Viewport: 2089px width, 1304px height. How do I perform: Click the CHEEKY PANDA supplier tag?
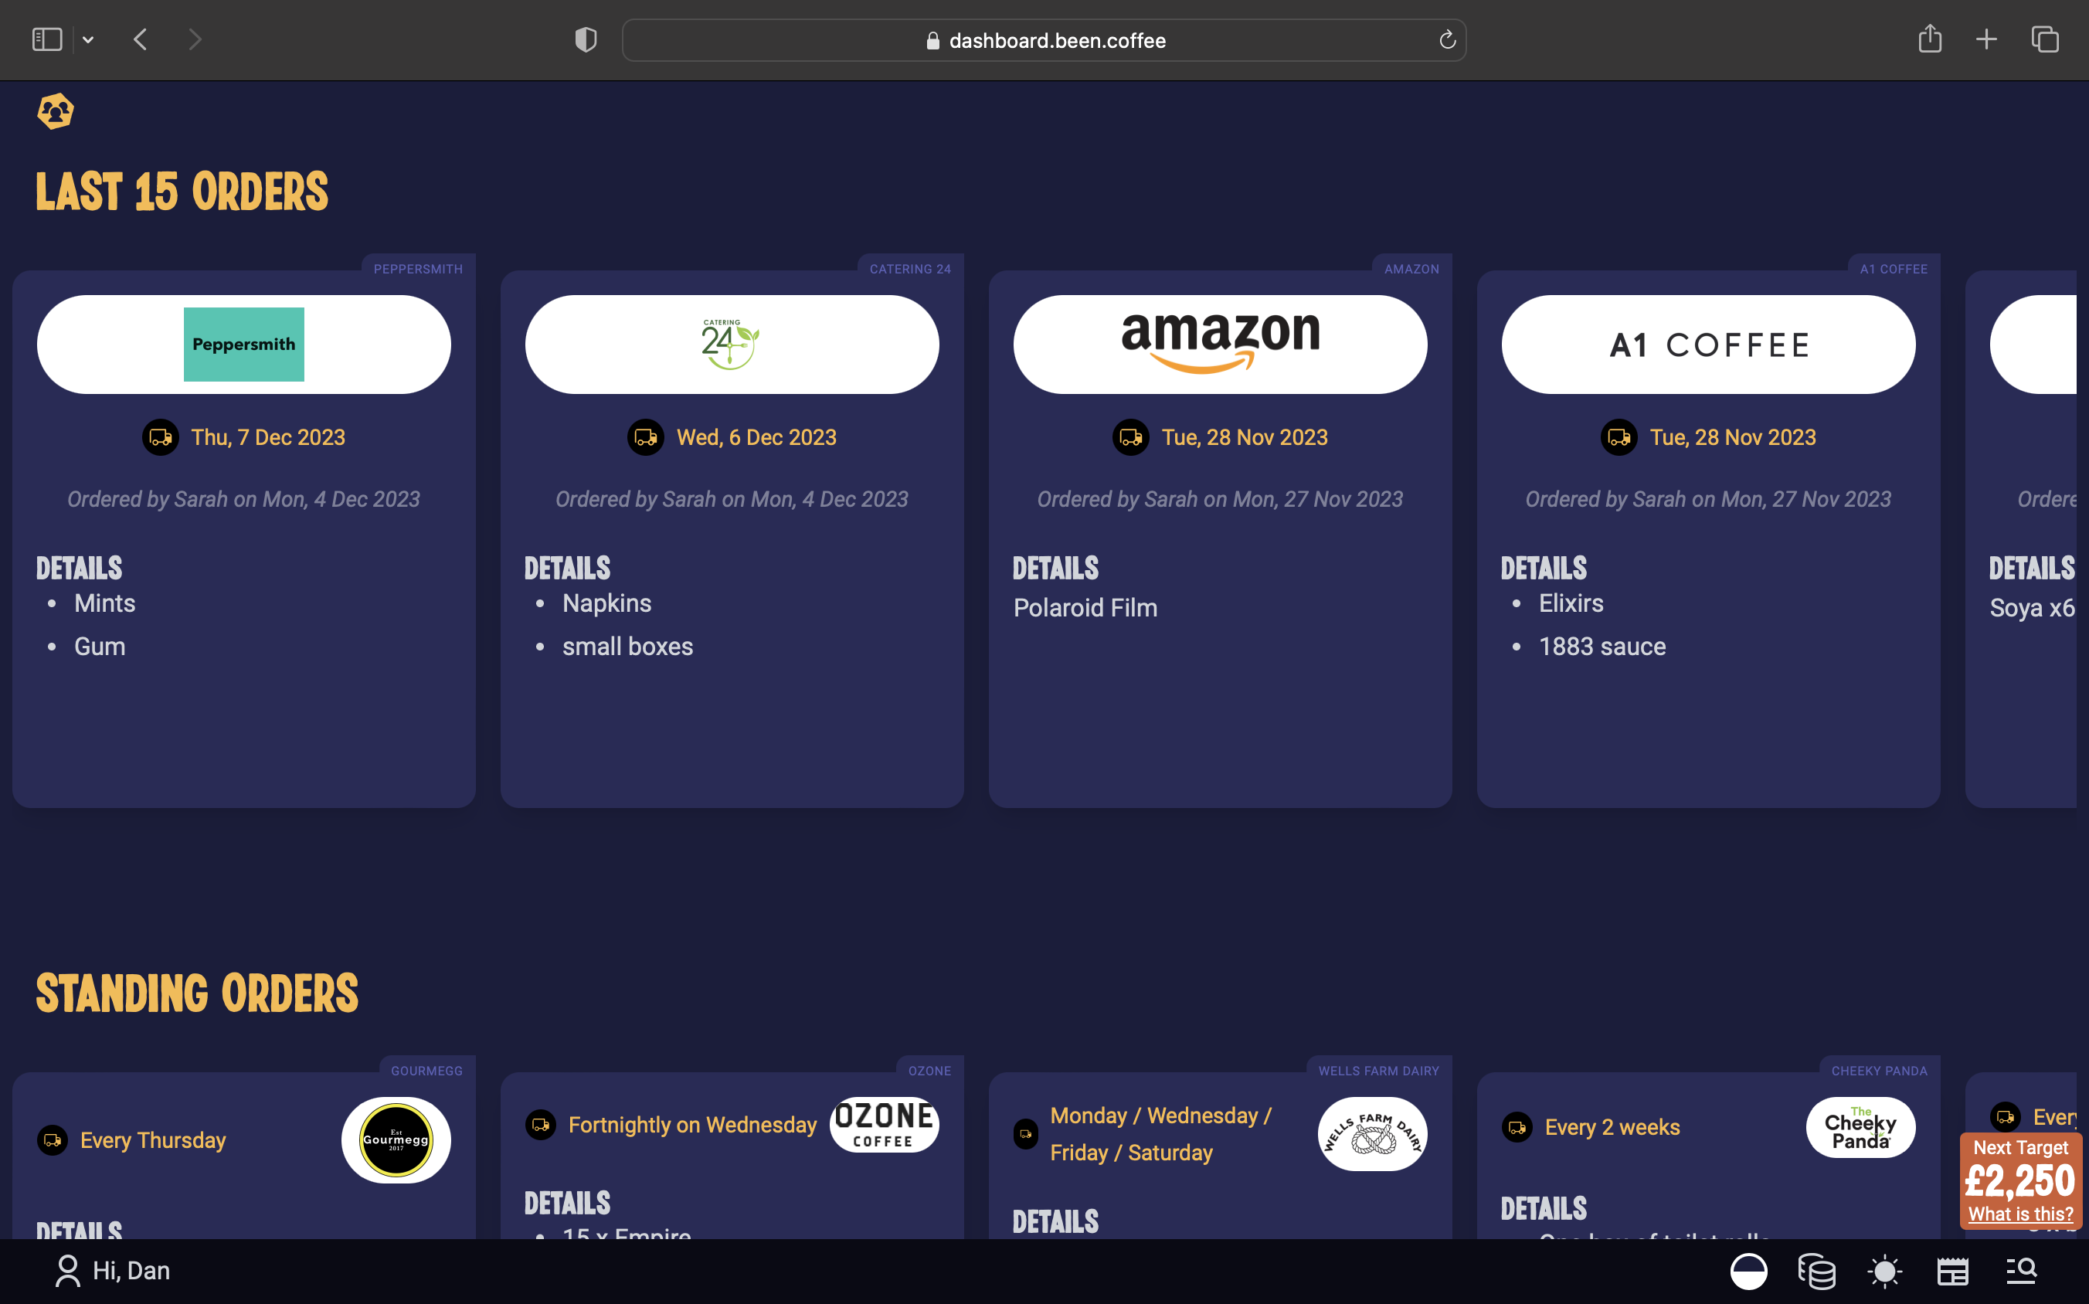point(1880,1071)
